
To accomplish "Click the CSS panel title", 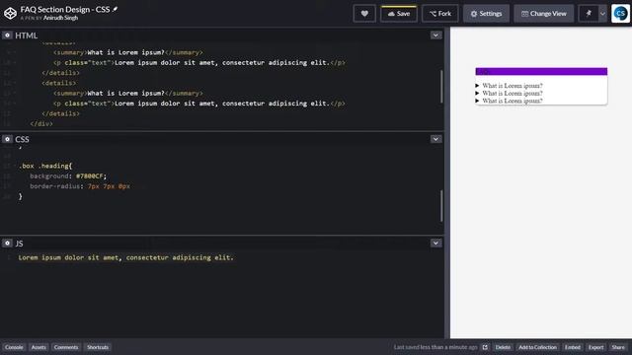I will pos(22,139).
